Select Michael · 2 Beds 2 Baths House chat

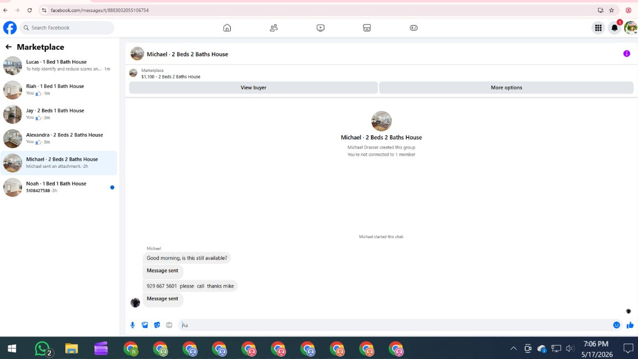coord(59,163)
